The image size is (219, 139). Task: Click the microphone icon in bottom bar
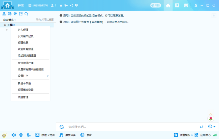coord(21,135)
